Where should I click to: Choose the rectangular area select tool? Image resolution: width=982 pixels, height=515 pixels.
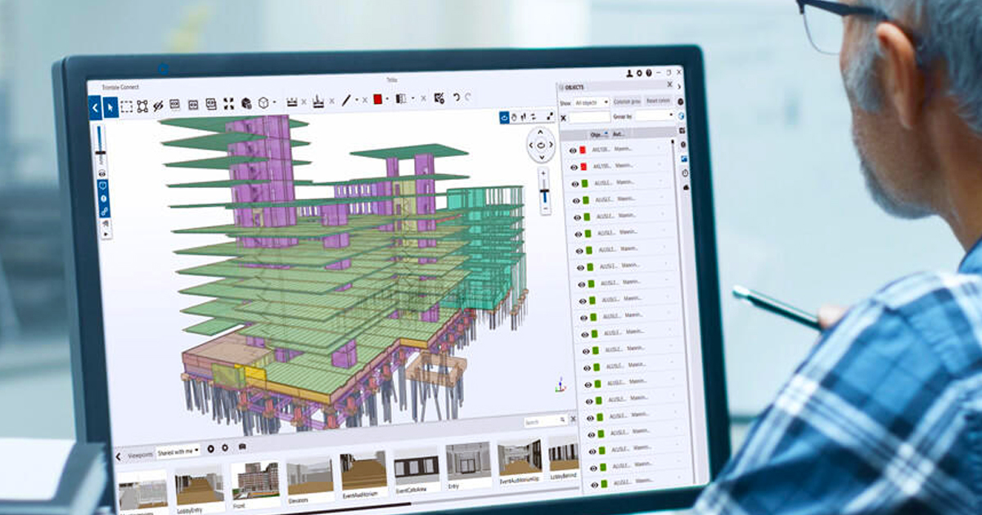point(126,106)
